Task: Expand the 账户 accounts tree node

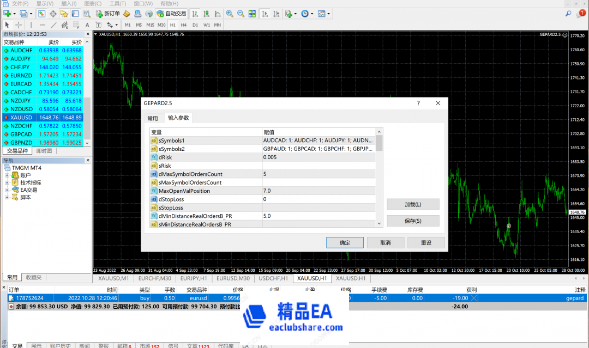Action: [x=8, y=175]
